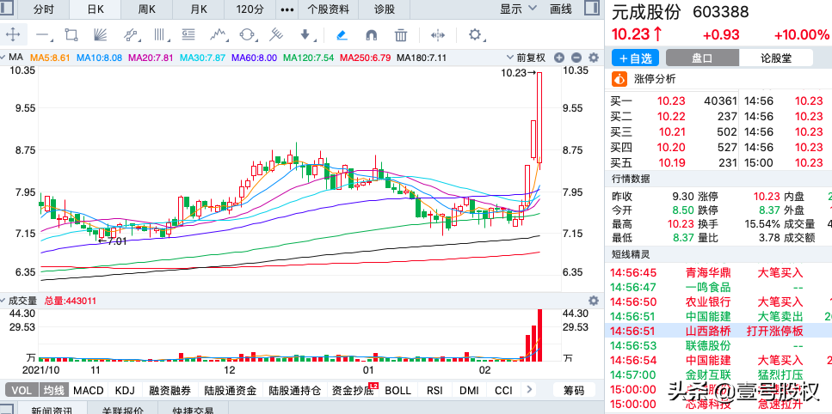Switch to 盘口 panel tab
The image size is (832, 414).
703,58
